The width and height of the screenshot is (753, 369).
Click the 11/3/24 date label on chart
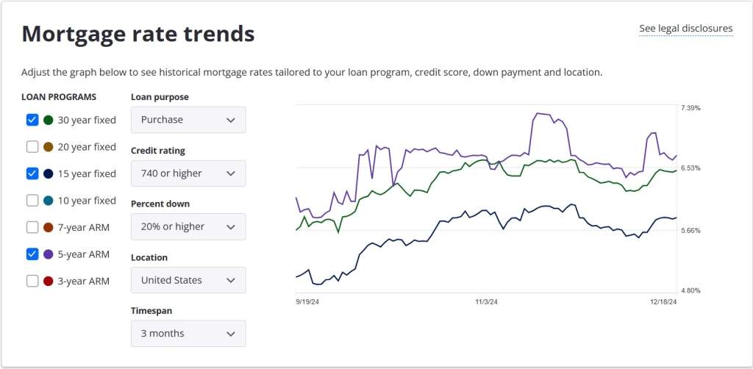coord(486,301)
